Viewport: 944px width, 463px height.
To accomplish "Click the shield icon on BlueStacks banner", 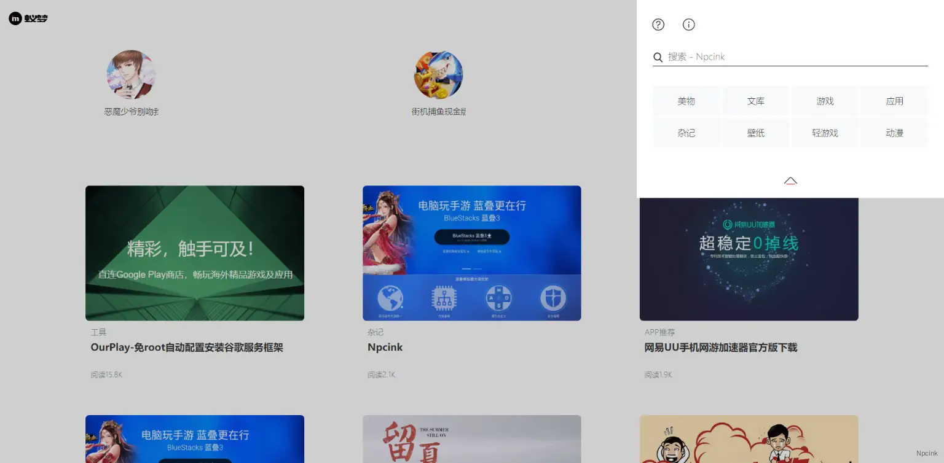I will (x=553, y=298).
